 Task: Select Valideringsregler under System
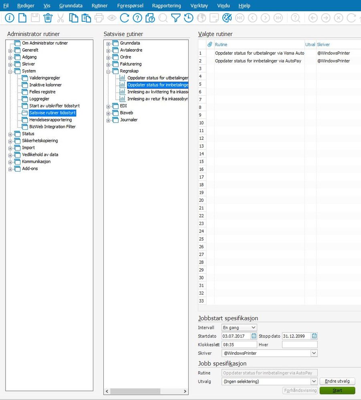click(x=45, y=78)
